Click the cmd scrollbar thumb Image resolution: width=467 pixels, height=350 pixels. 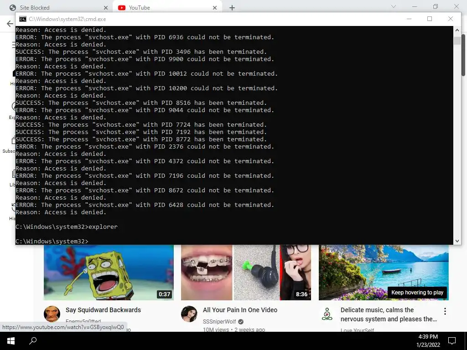(x=457, y=40)
